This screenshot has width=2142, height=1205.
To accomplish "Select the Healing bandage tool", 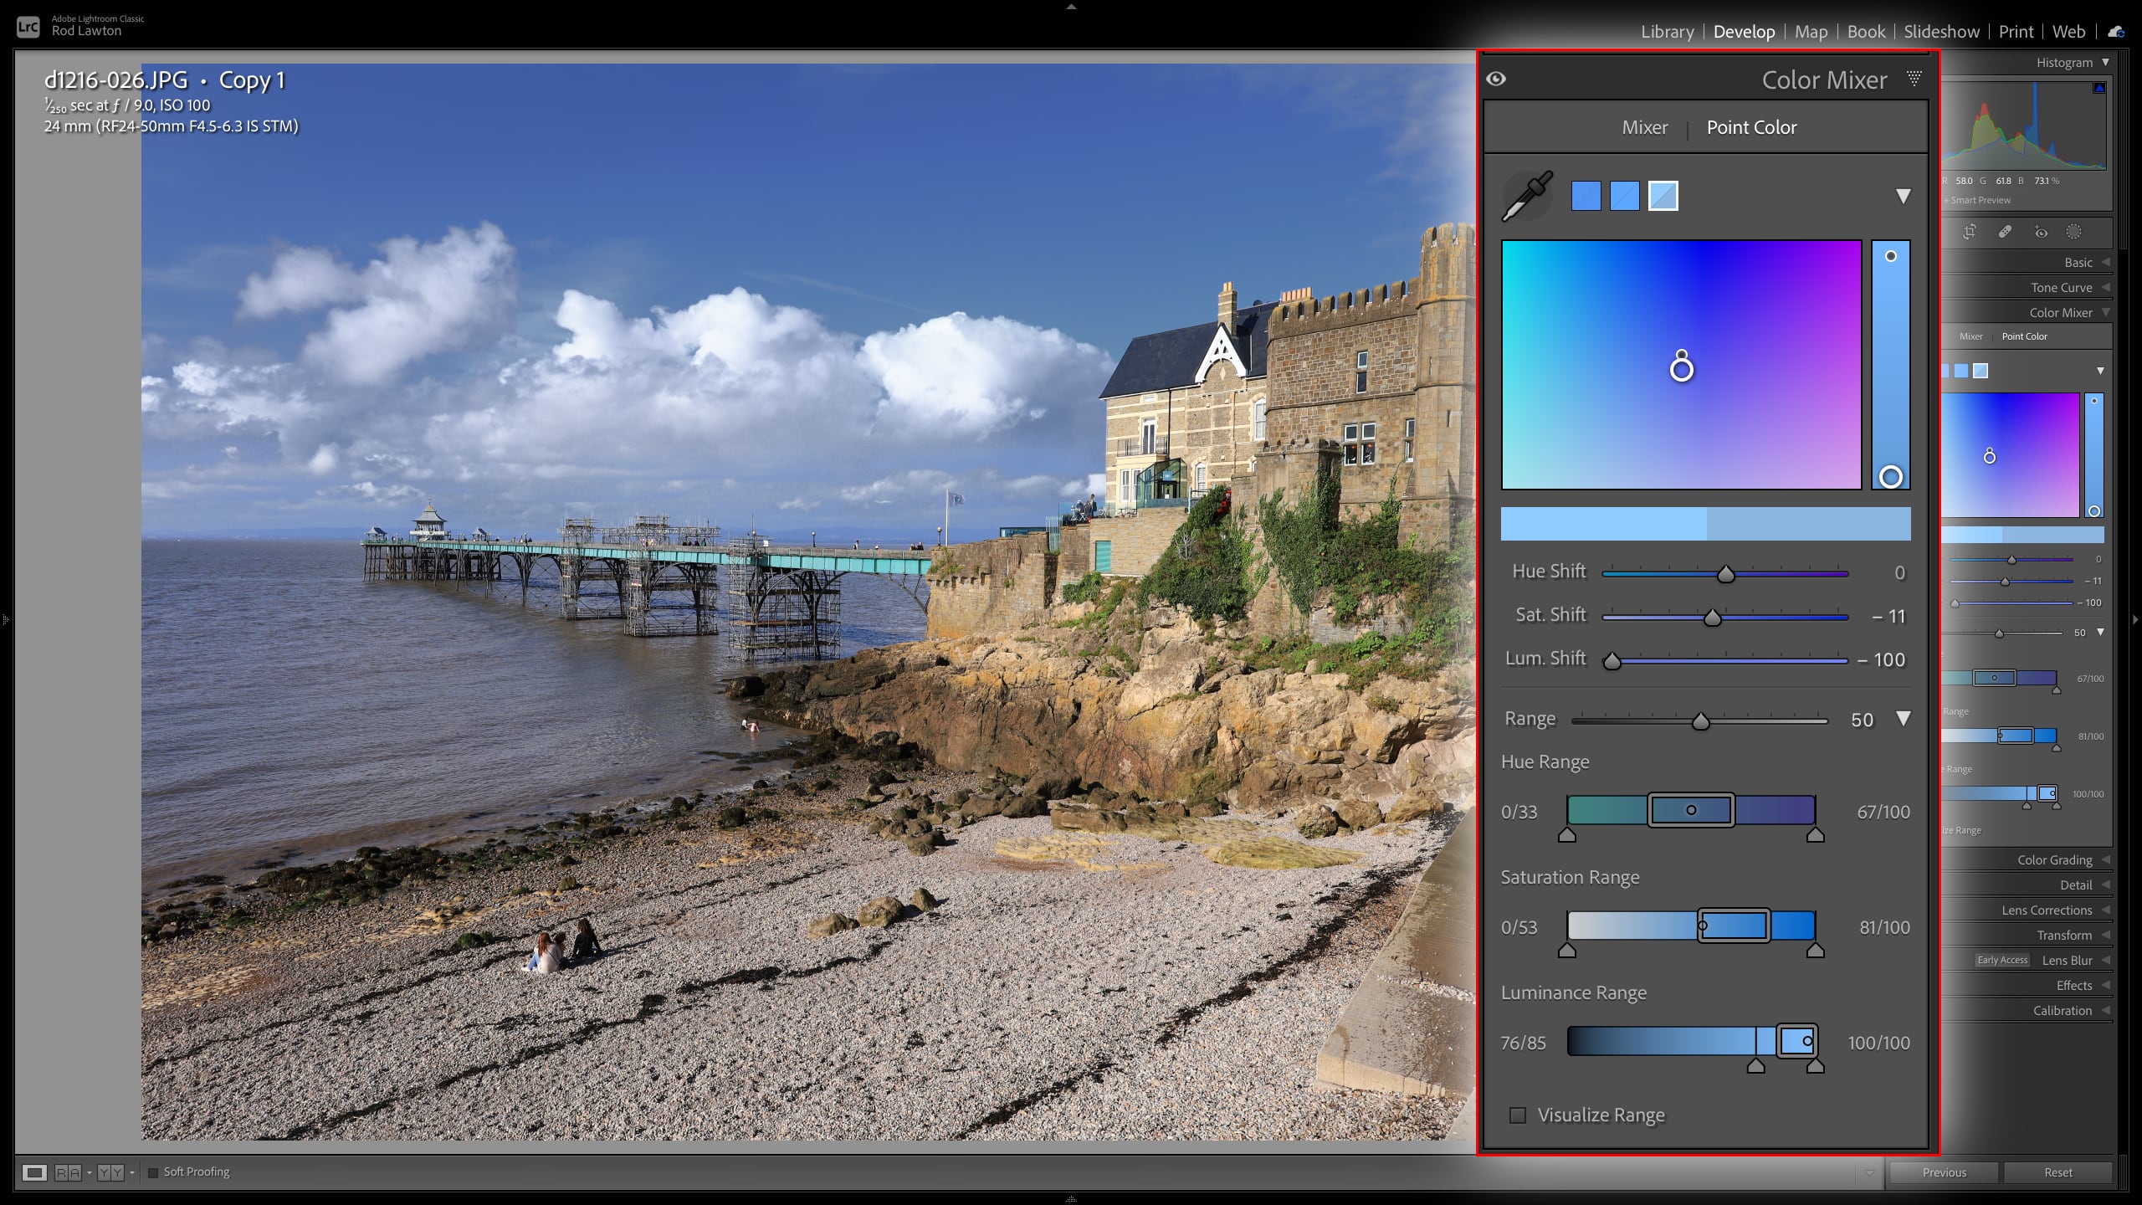I will pos(2006,233).
